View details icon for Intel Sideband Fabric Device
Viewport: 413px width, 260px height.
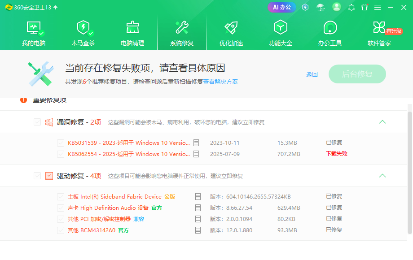click(198, 197)
